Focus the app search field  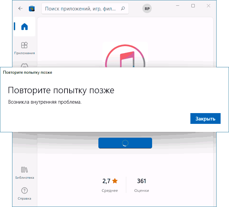pyautogui.click(x=85, y=9)
